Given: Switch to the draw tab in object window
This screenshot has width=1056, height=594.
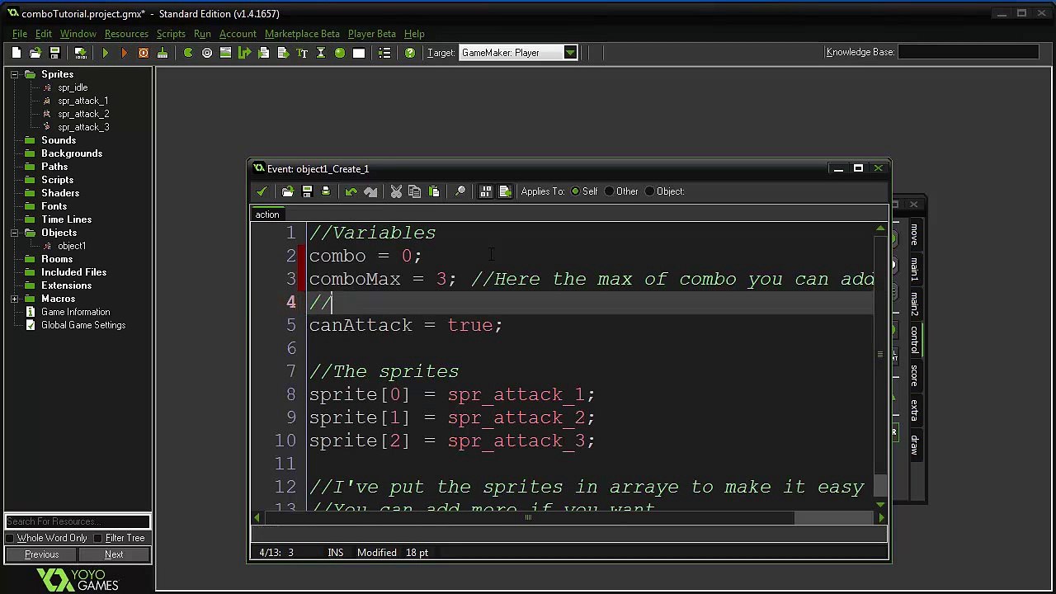Looking at the screenshot, I should 914,445.
